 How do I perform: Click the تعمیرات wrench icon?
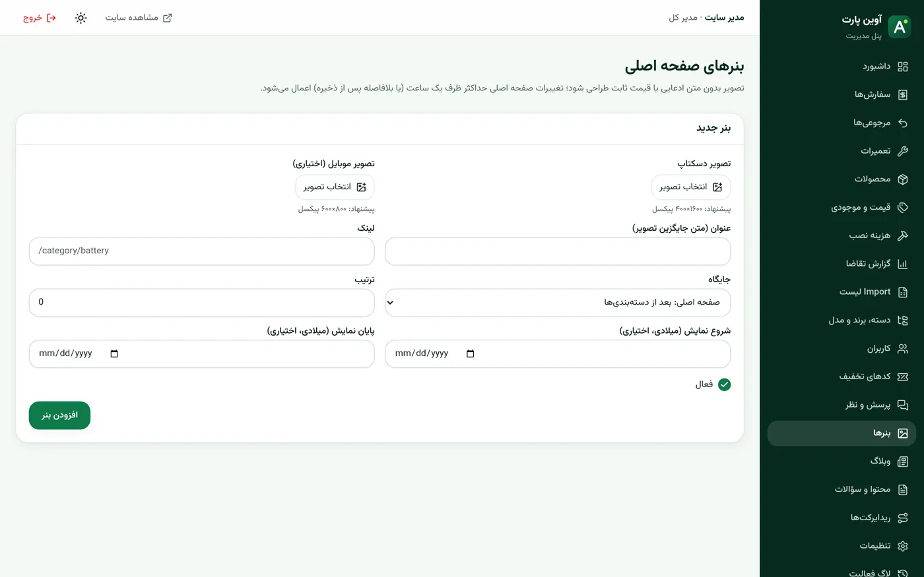click(x=903, y=151)
